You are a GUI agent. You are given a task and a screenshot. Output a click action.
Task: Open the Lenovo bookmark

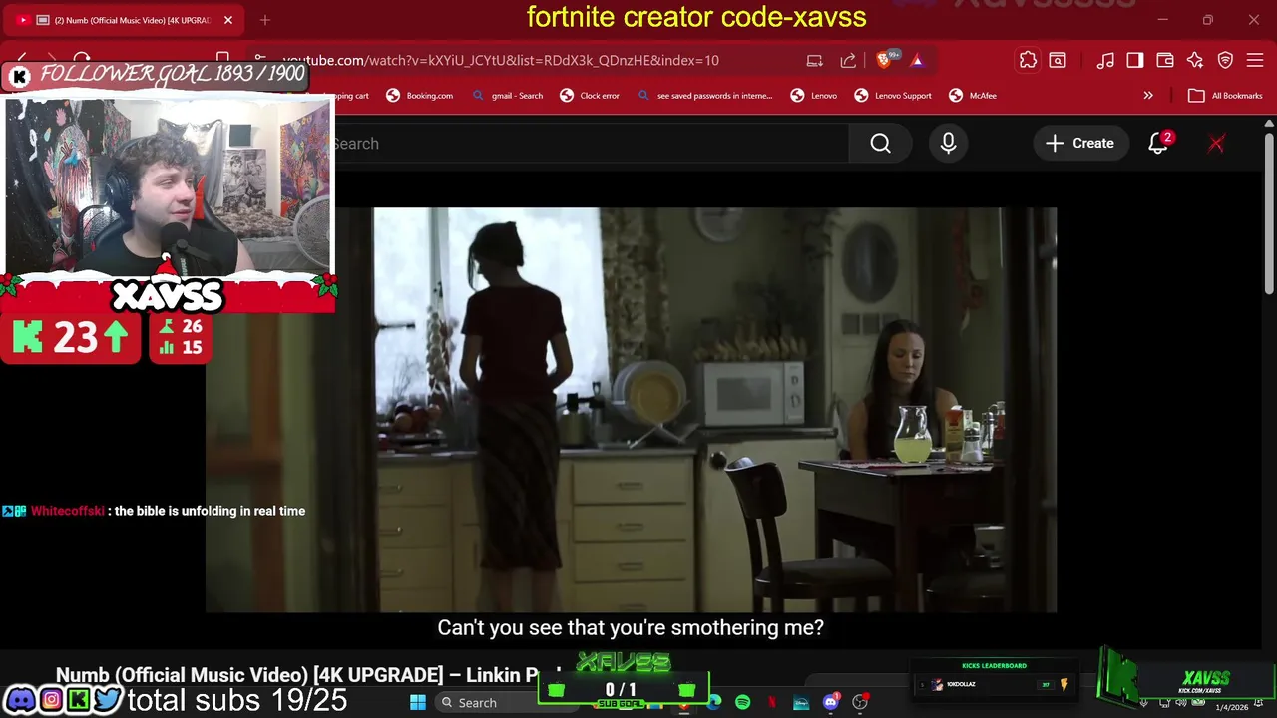pos(814,96)
